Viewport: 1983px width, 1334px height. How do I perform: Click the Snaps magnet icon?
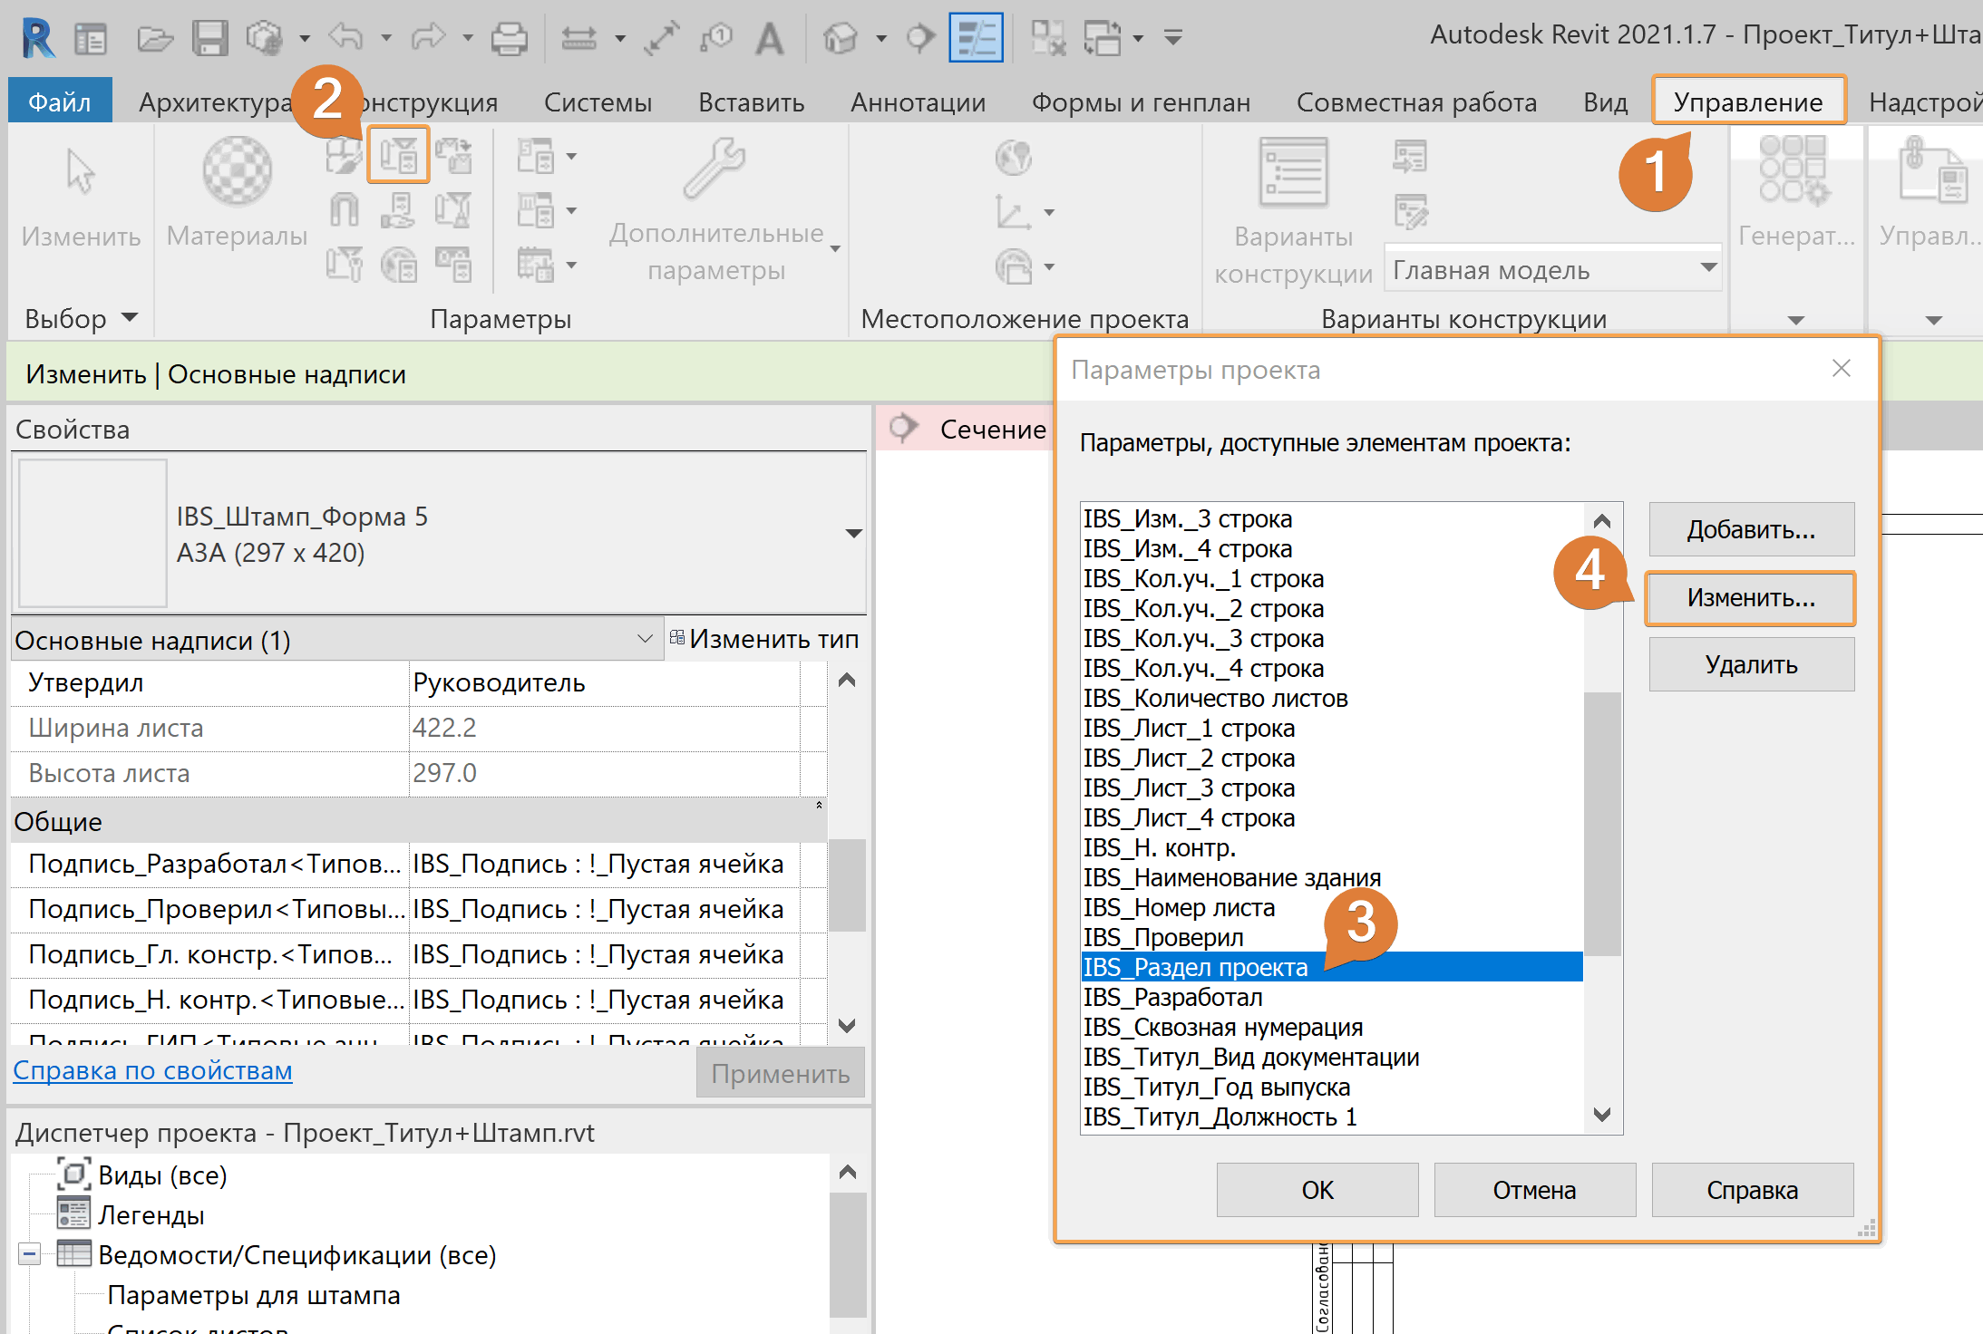344,211
